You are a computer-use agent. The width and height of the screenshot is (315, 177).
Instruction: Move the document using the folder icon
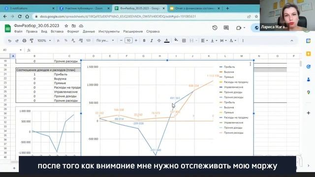(74, 26)
